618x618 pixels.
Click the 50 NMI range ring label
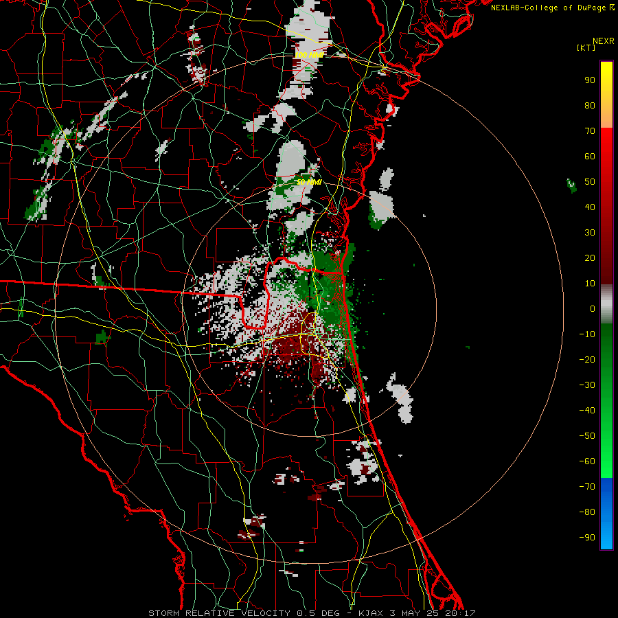(x=309, y=182)
